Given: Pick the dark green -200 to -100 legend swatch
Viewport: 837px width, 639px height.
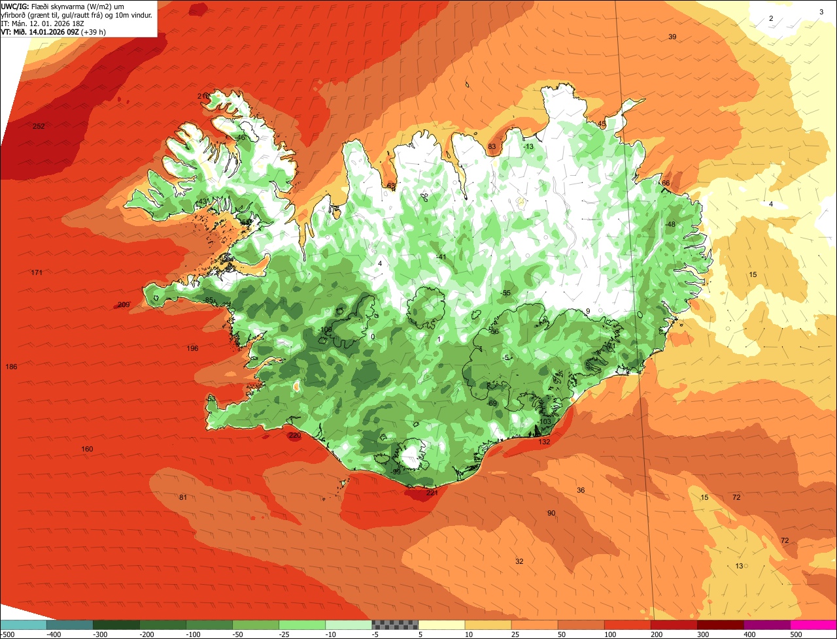Looking at the screenshot, I should click(x=163, y=625).
